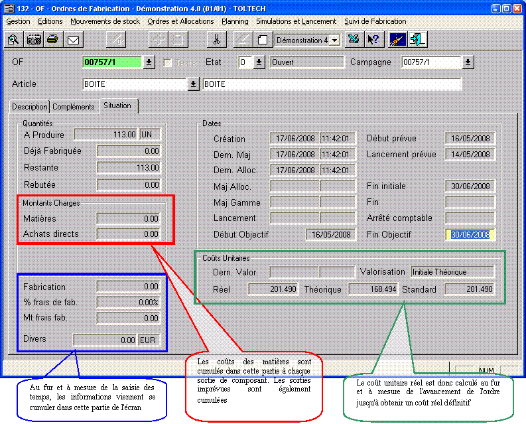This screenshot has height=424, width=526.
Task: Click the Matières amount field
Action: coord(128,218)
